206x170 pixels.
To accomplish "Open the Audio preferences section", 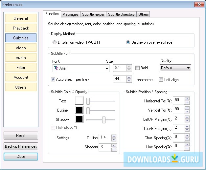I will tap(21, 57).
